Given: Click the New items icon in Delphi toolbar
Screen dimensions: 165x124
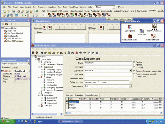Looking at the screenshot, I should coord(4,11).
